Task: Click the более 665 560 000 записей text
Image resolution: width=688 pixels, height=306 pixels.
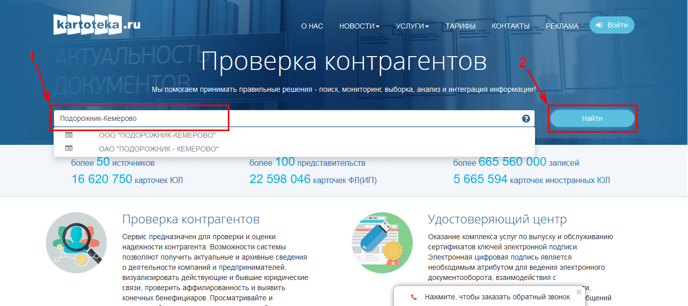Action: click(x=516, y=162)
